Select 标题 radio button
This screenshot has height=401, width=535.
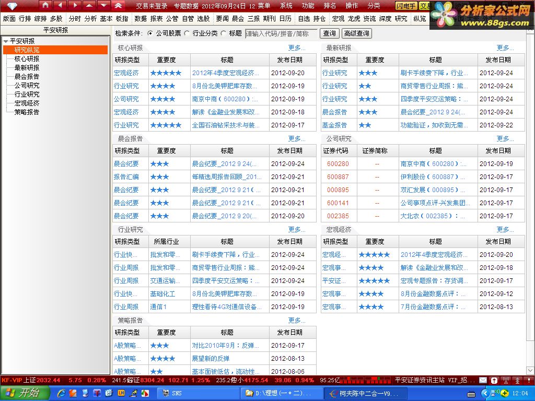(223, 33)
